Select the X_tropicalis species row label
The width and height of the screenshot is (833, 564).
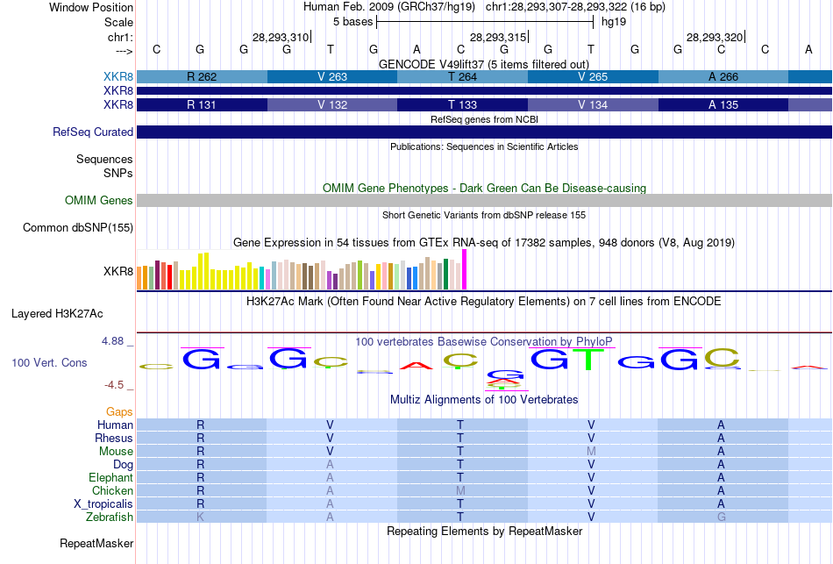103,503
